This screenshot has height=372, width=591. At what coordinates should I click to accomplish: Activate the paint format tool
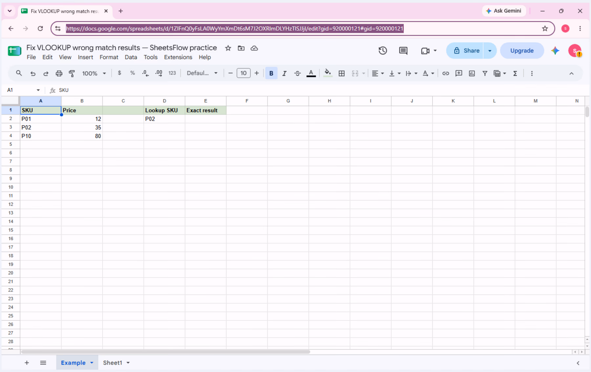[72, 73]
